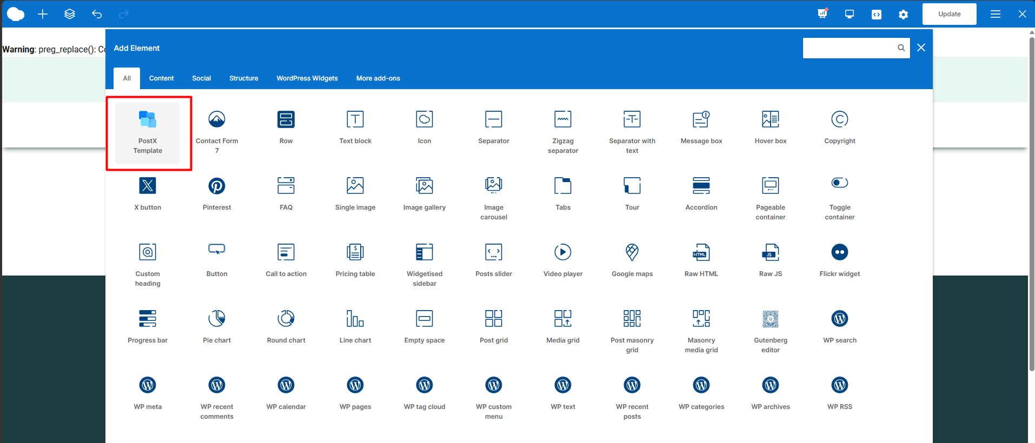Screen dimensions: 1035x443
Task: Add the Pinterest element
Action: click(x=217, y=194)
